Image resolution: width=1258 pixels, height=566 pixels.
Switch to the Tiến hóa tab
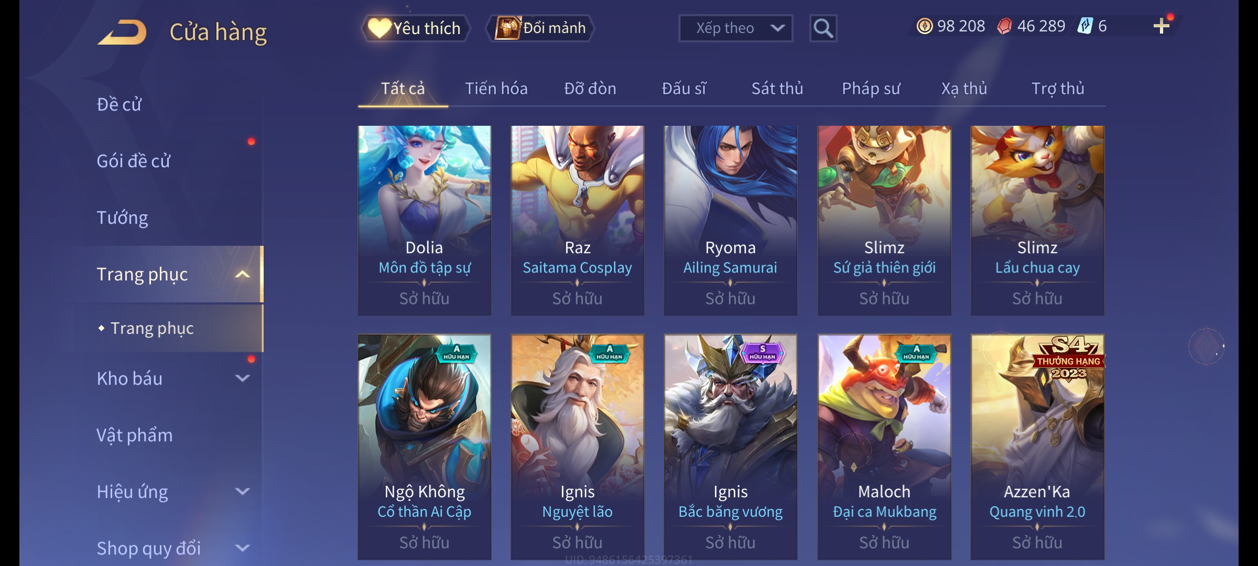pos(496,89)
